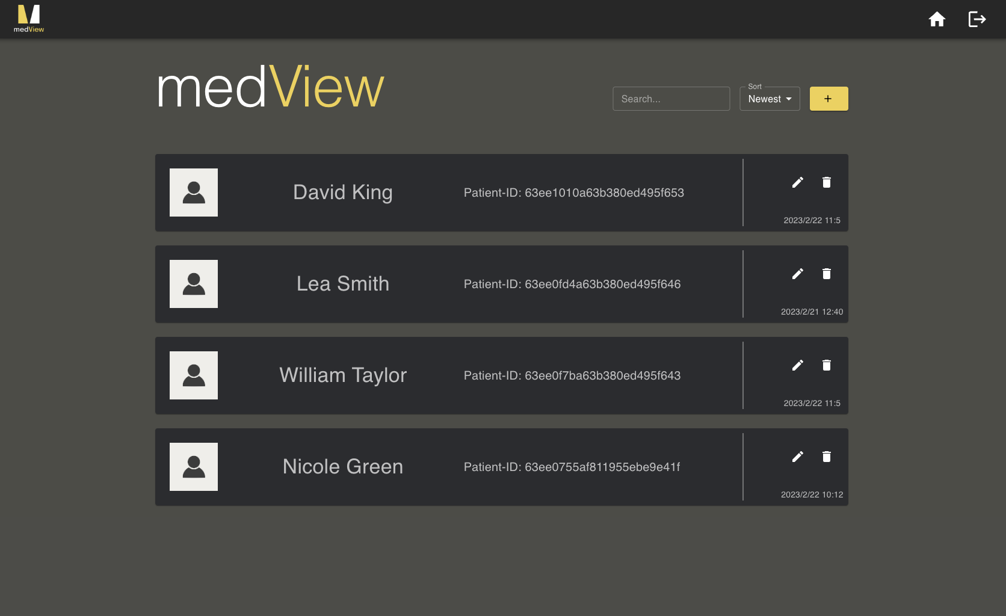Open the edit pencil for Lea Smith

[x=798, y=274]
